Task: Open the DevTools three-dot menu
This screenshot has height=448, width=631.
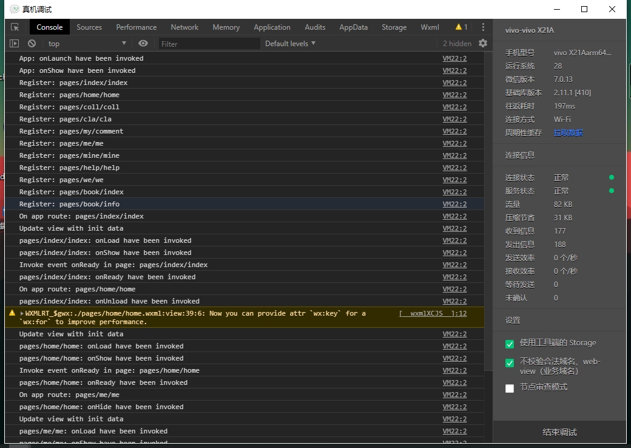Action: pos(483,27)
